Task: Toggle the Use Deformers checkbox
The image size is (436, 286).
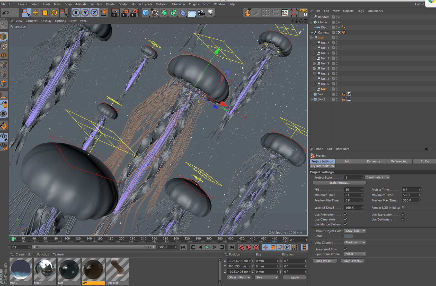Action: (x=403, y=219)
